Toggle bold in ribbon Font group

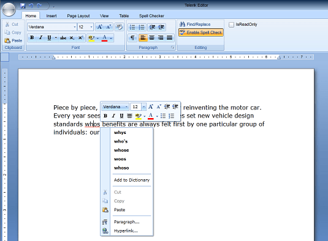click(x=32, y=38)
